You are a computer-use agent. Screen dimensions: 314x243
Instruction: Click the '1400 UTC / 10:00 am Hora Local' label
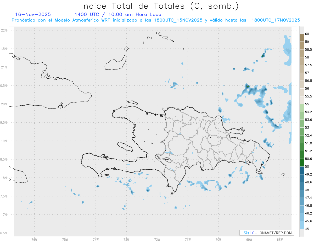click(x=119, y=14)
